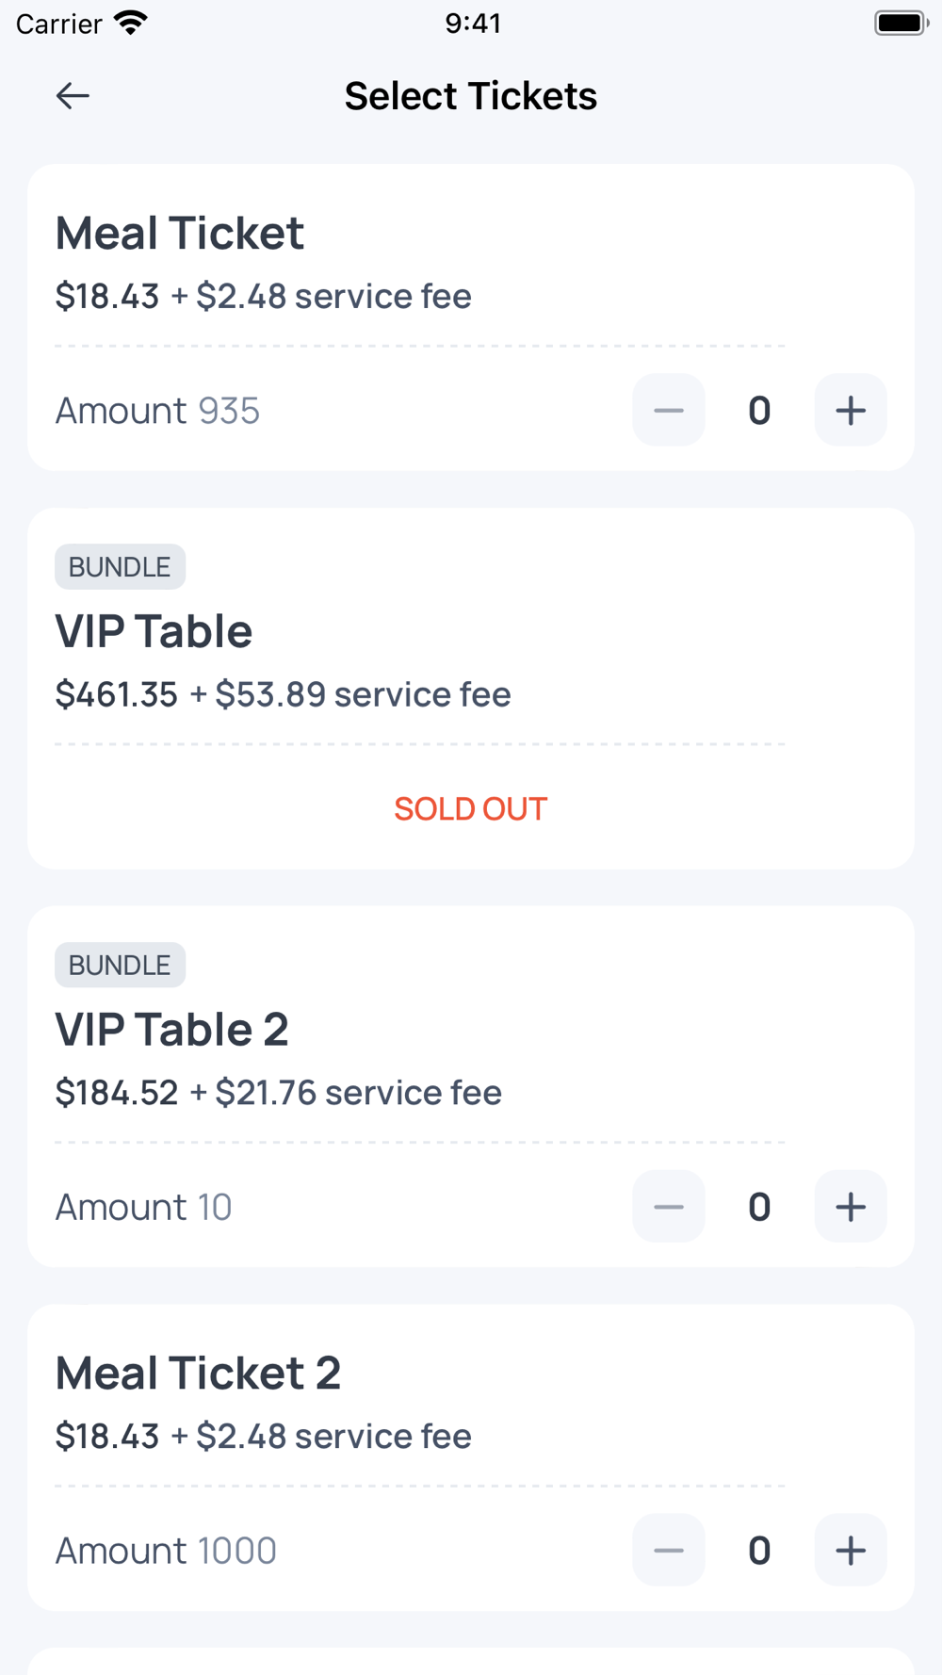Select the VIP Table title
Viewport: 942px width, 1675px height.
154,631
